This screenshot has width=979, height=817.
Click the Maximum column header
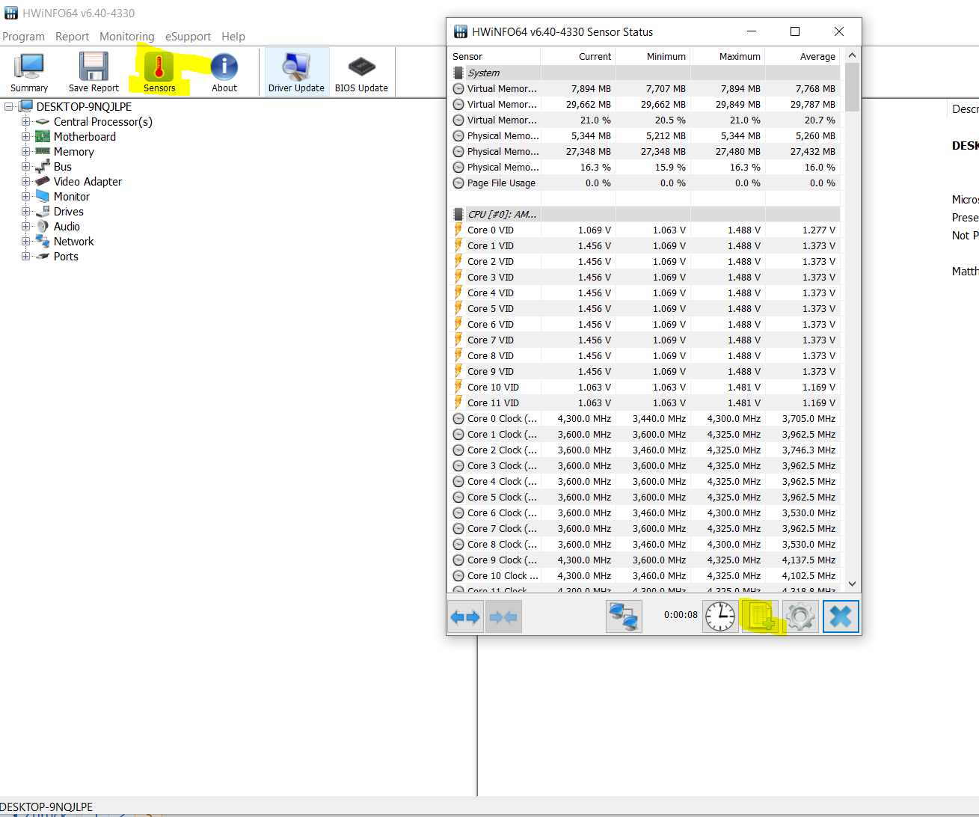point(728,56)
